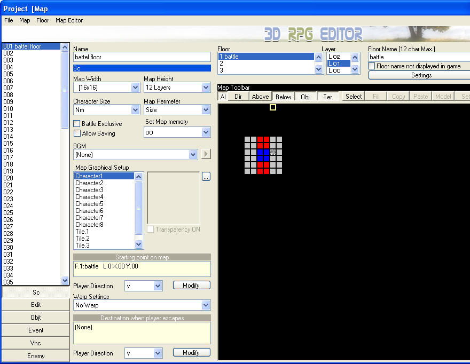Viewport: 470px width, 364px height.
Task: Select the Above tool in Map Toolbar
Action: (x=260, y=97)
